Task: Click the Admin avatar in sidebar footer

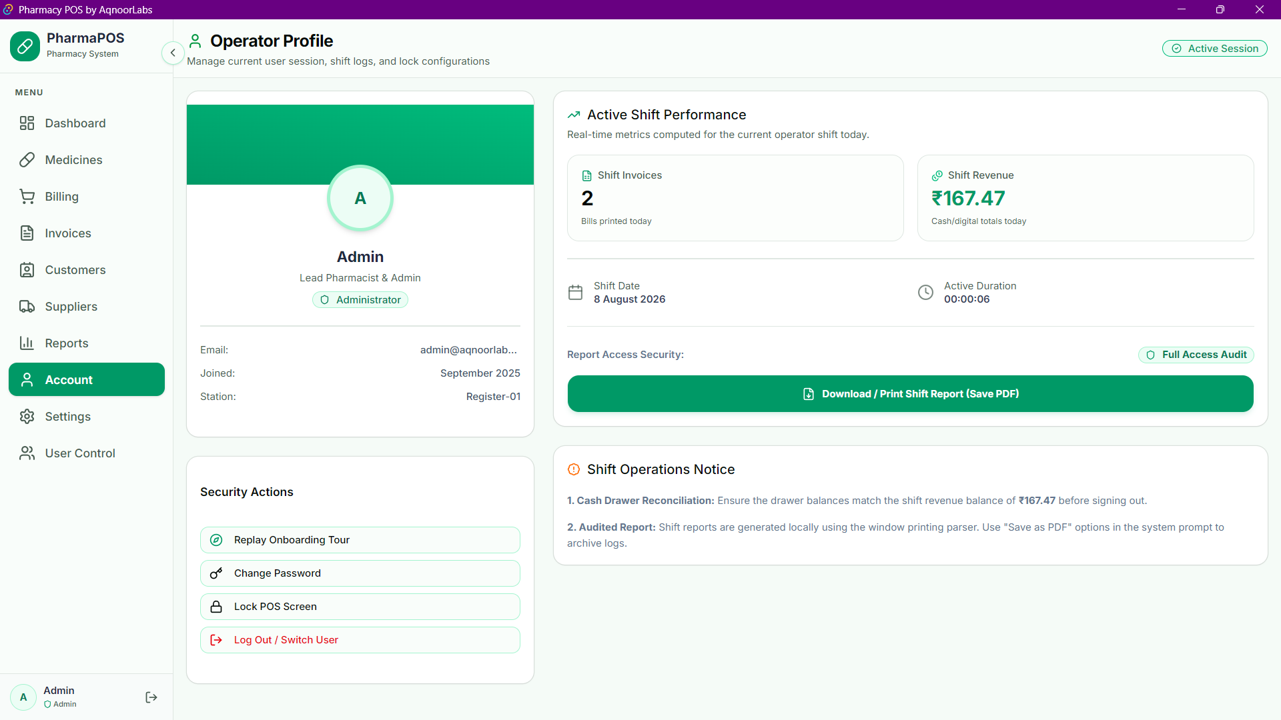Action: [23, 697]
